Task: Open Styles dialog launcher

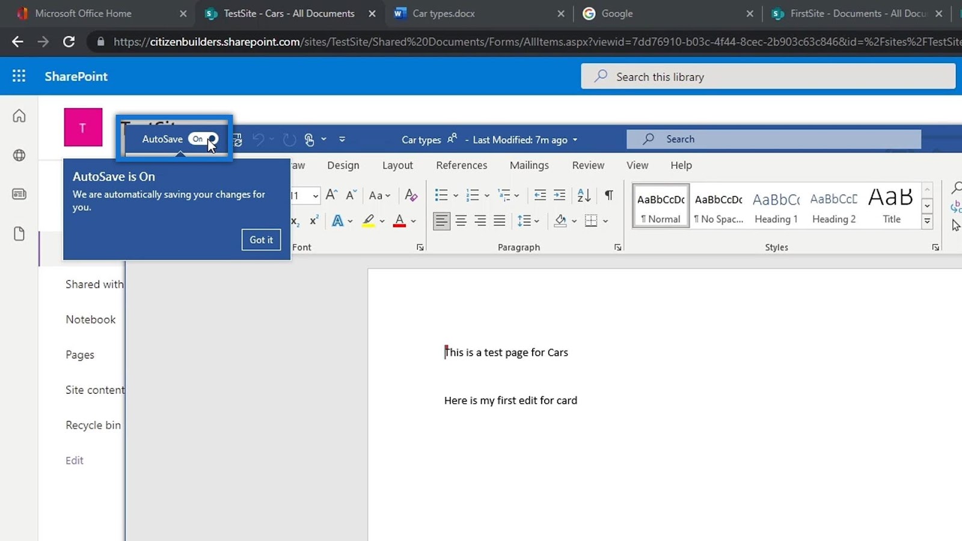Action: pos(936,247)
